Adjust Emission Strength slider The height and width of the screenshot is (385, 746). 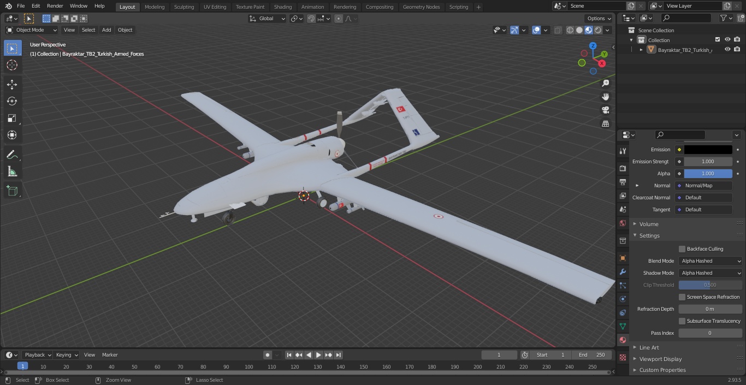point(708,162)
